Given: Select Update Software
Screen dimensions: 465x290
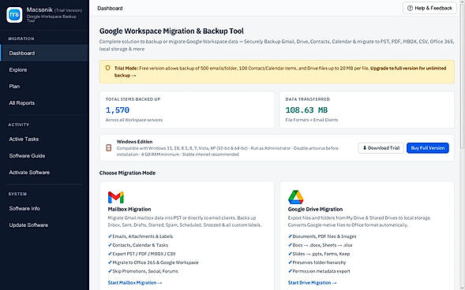Looking at the screenshot, I should [44, 225].
